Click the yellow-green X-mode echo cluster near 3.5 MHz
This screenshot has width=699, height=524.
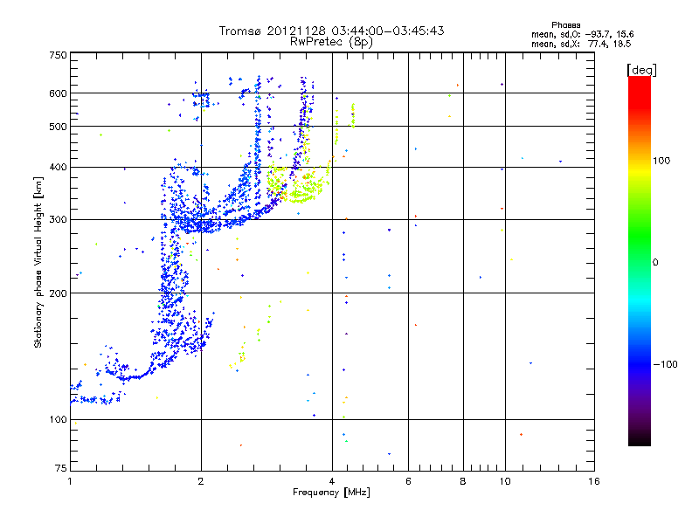click(300, 185)
